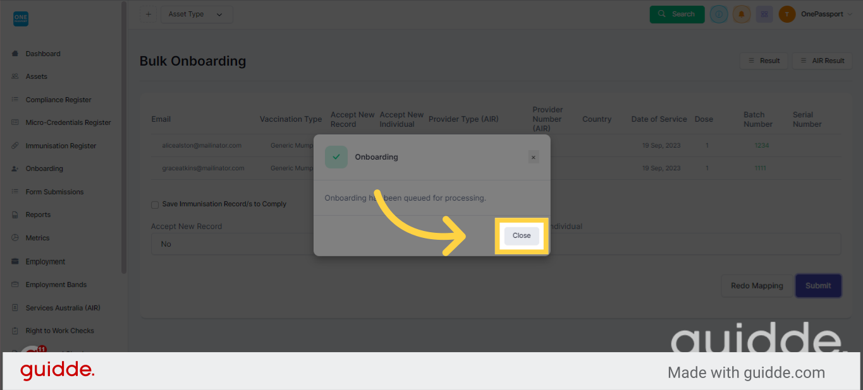Viewport: 863px width, 390px height.
Task: Click the user avatar T
Action: 787,14
